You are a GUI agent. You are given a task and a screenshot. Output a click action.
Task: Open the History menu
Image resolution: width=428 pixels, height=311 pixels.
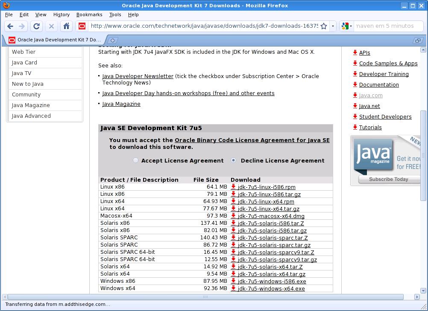click(x=62, y=15)
